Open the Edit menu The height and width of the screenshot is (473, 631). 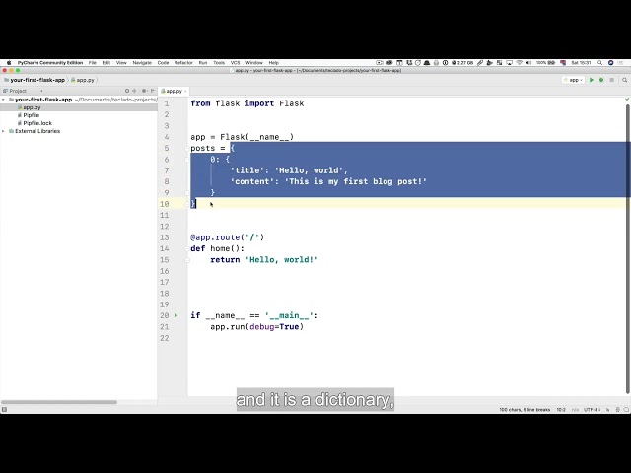click(x=106, y=63)
